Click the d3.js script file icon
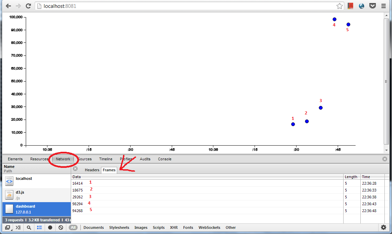 tap(9, 195)
